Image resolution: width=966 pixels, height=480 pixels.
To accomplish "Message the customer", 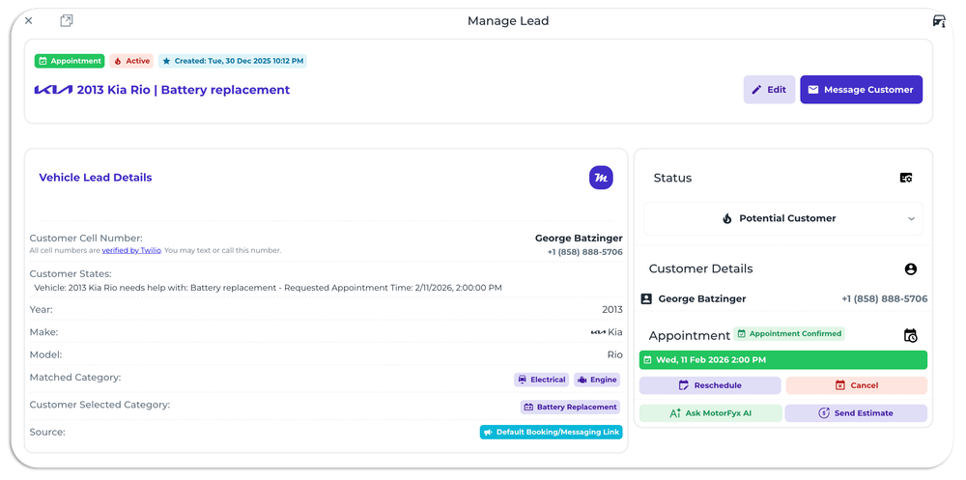I will click(x=861, y=90).
